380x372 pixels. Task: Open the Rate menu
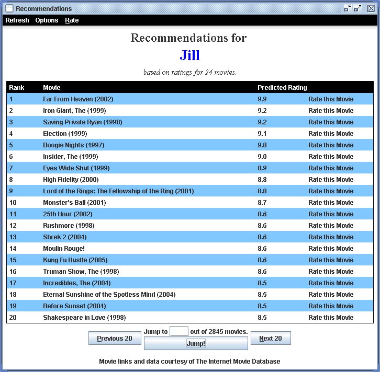pyautogui.click(x=72, y=20)
